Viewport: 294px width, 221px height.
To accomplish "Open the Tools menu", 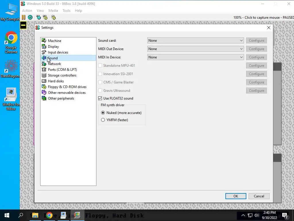I will [x=66, y=11].
